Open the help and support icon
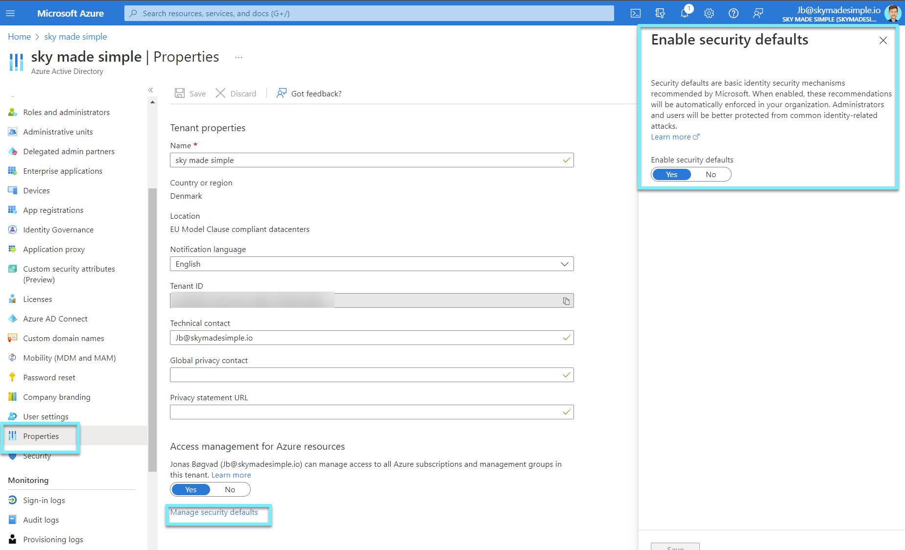Screen dimensions: 905x550 733,13
